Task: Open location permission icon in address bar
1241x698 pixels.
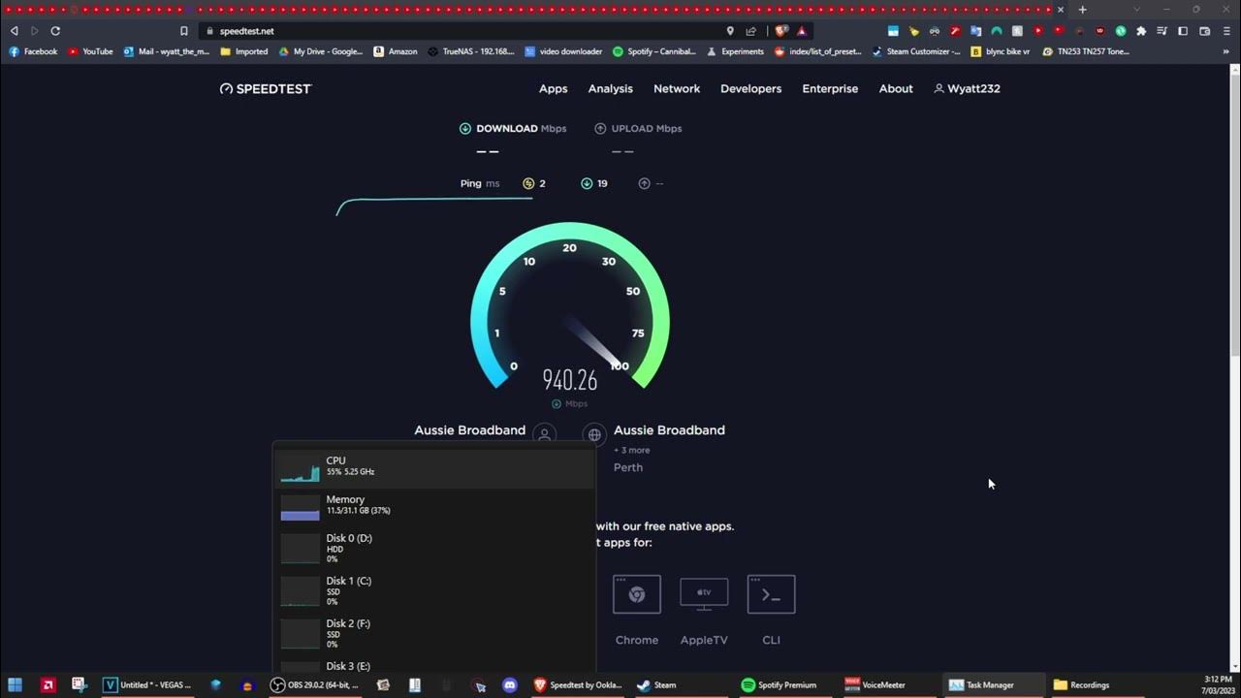Action: click(730, 31)
